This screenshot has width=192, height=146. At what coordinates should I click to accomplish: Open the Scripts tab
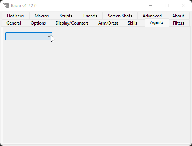tap(66, 16)
